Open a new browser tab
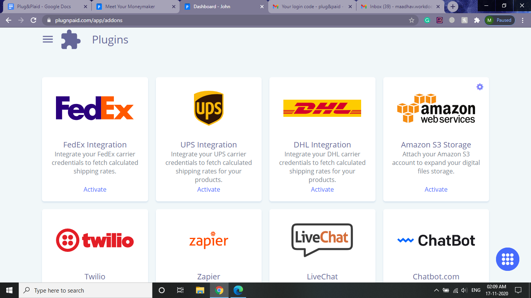Viewport: 531px width, 298px height. [452, 7]
